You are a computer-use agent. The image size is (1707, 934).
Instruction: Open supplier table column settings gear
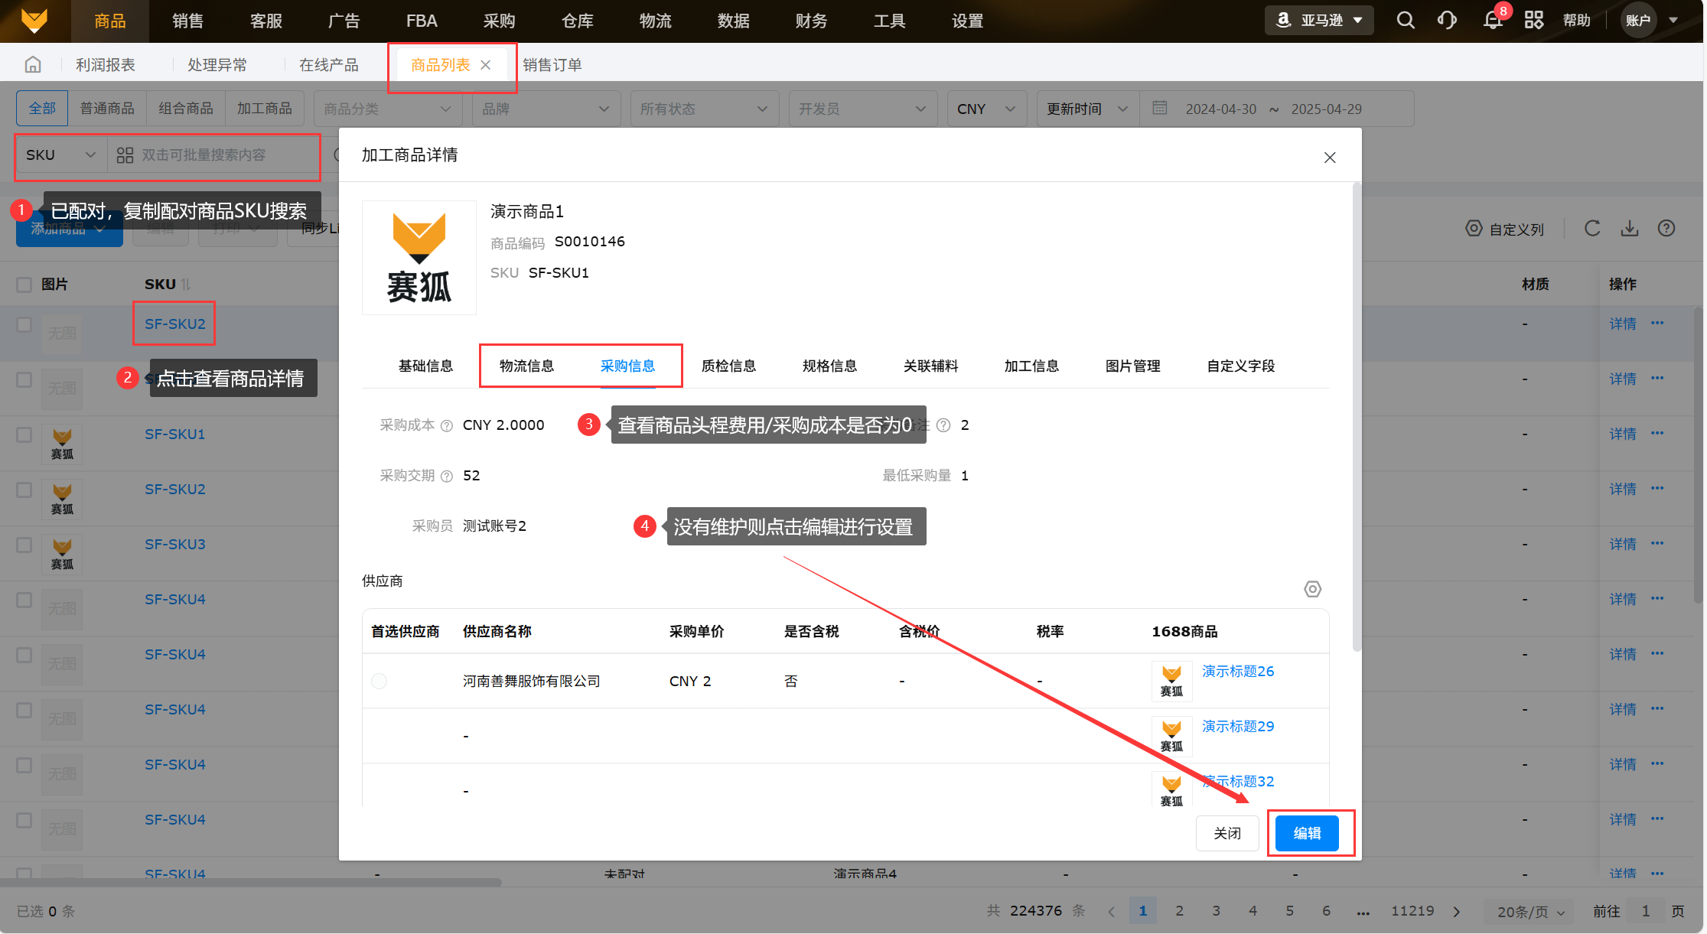(1312, 589)
